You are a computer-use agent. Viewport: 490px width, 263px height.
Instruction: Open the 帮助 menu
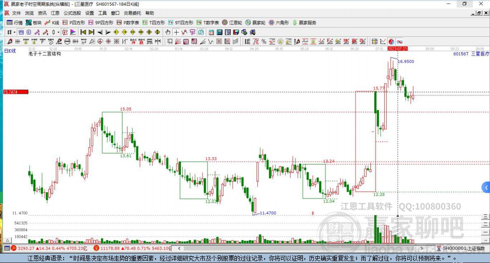tap(150, 13)
